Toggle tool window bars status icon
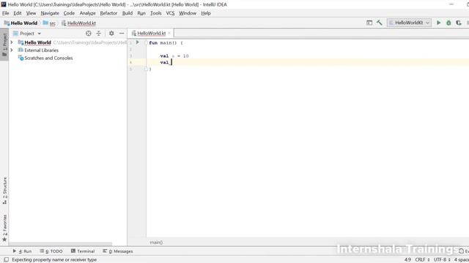Viewport: 469px width, 263px height. (x=6, y=260)
